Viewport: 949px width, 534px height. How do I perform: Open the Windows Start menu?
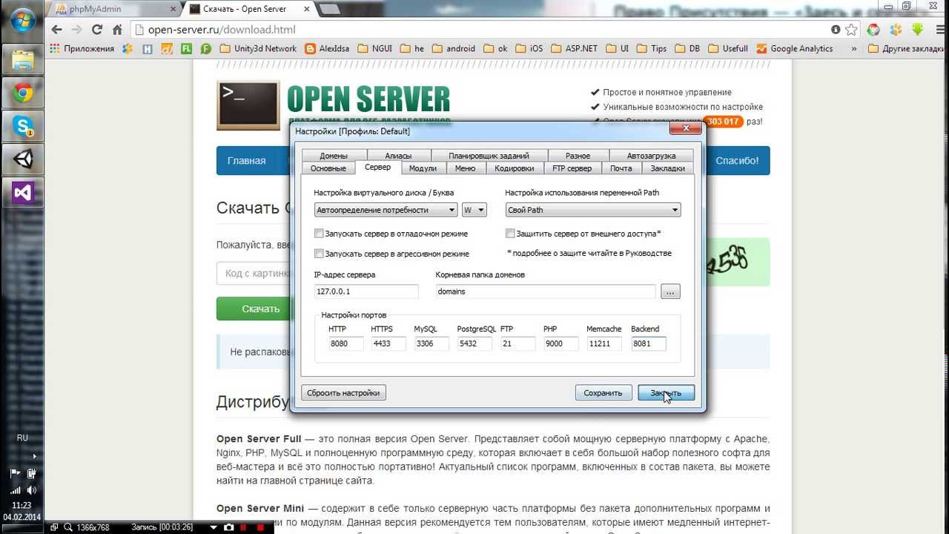point(22,20)
